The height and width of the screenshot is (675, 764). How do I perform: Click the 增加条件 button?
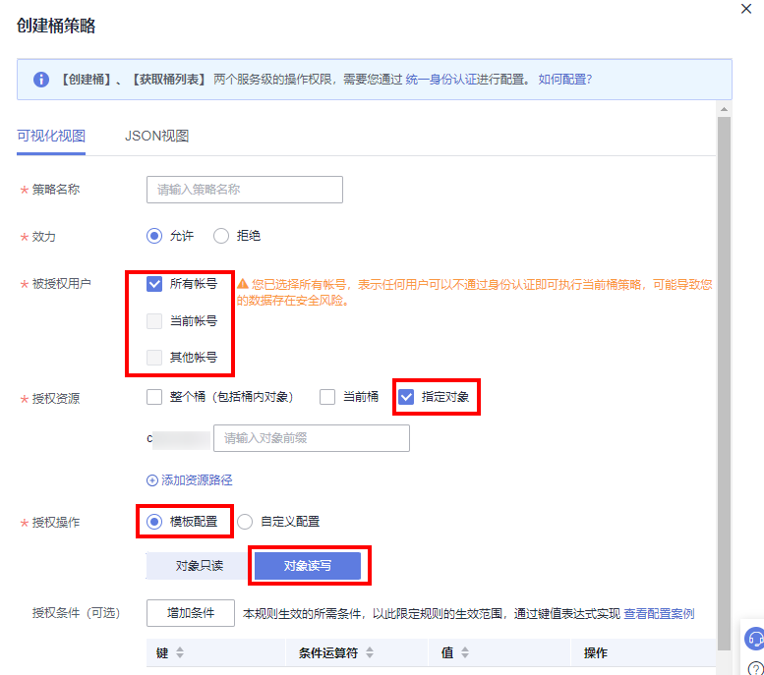coord(191,613)
